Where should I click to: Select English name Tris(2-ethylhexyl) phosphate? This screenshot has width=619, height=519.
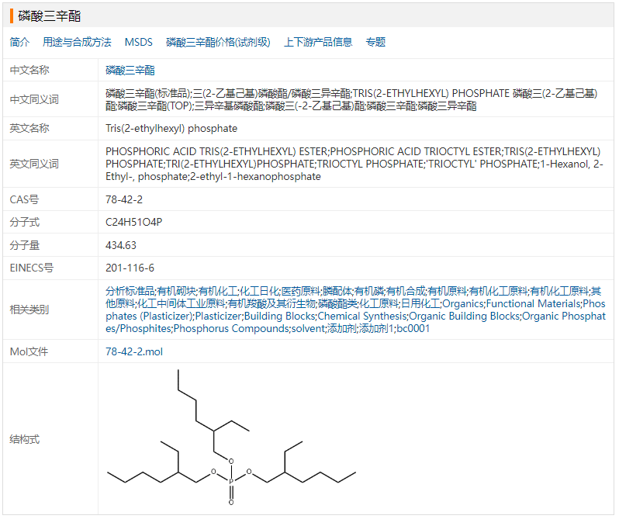pyautogui.click(x=171, y=128)
